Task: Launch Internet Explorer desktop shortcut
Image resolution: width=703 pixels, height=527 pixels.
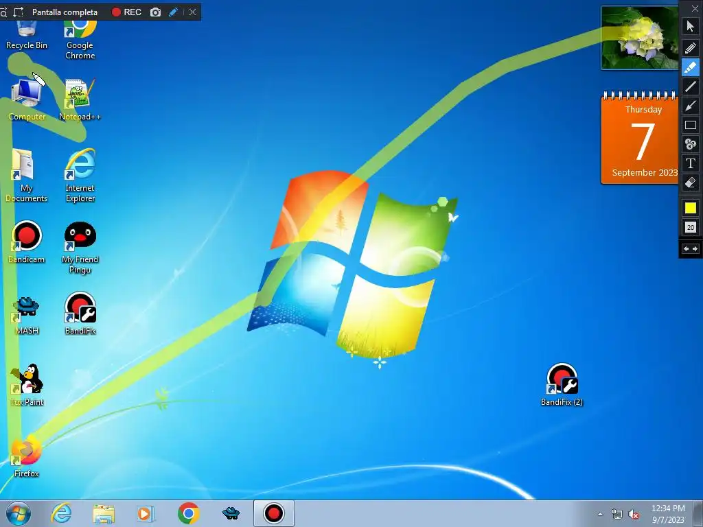Action: click(80, 176)
